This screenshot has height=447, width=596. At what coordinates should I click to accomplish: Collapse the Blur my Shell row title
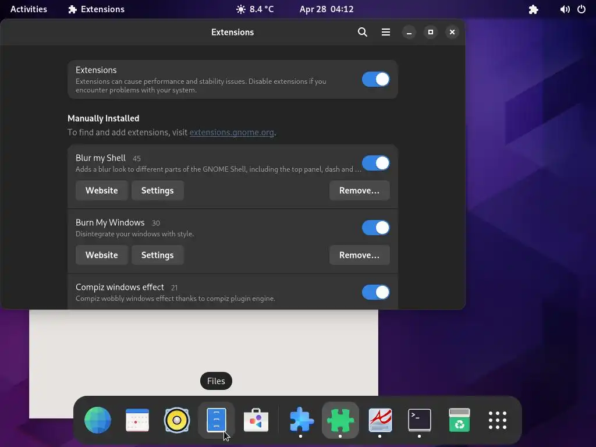tap(100, 158)
